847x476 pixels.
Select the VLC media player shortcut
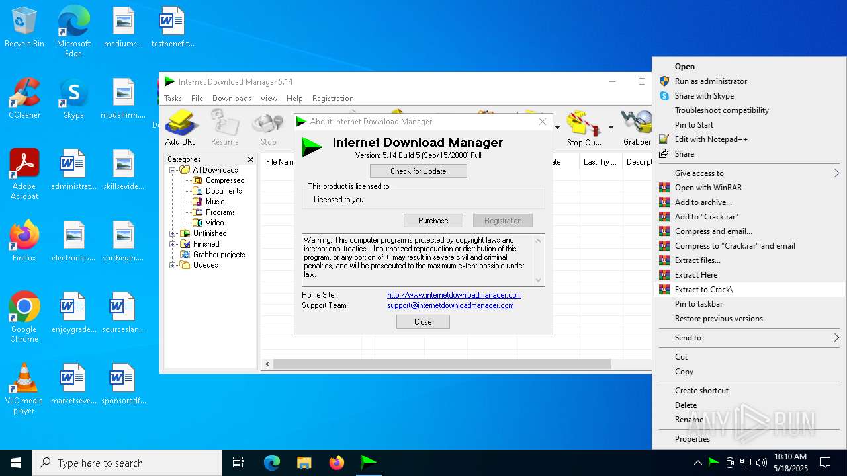click(x=24, y=389)
